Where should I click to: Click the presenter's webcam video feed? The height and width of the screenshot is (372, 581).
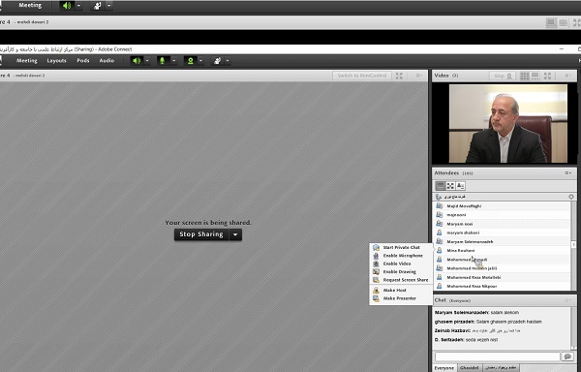tap(508, 124)
